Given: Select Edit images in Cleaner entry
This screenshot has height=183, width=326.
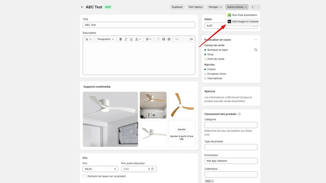Looking at the screenshot, I should tap(242, 22).
